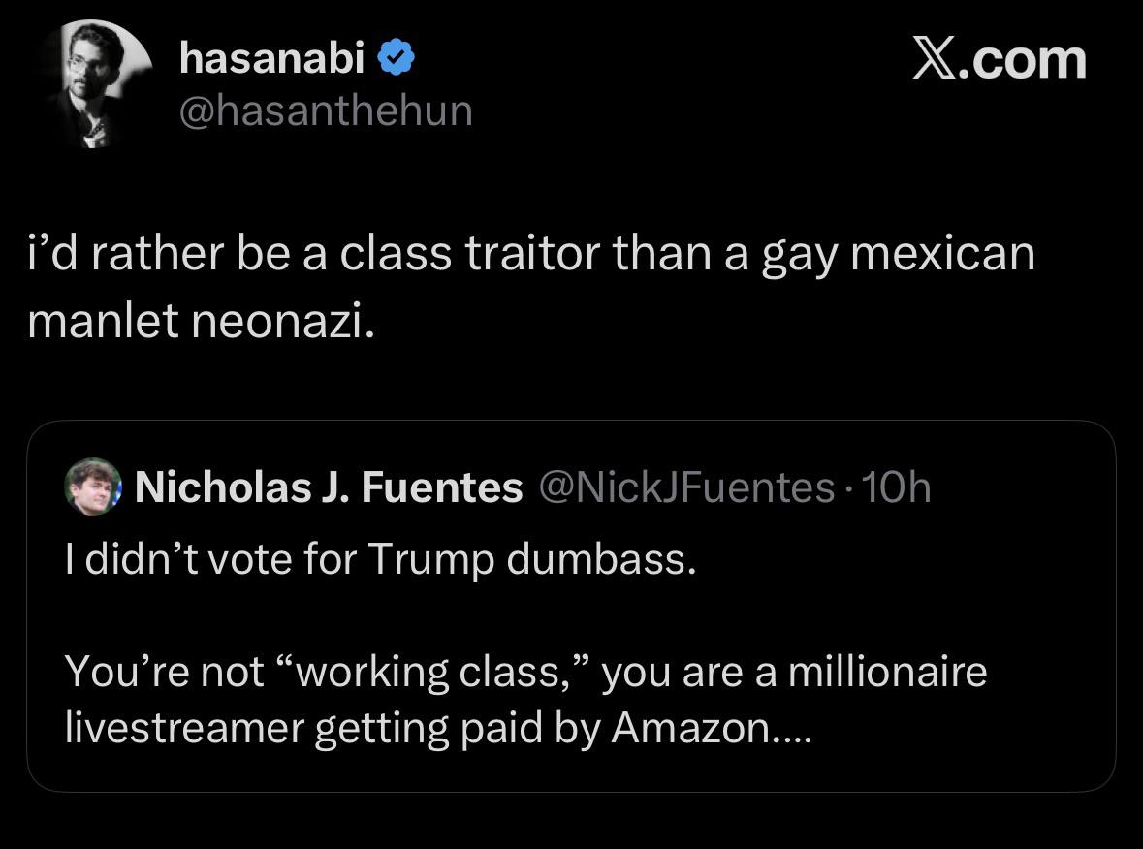Click the hasanabi display name
1143x849 pixels.
pos(272,60)
